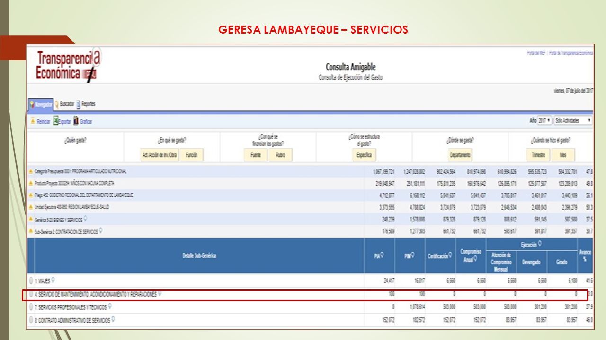This screenshot has width=606, height=340.
Task: Select radio for Servicios Profesionales y Técnicos
Action: coord(31,307)
